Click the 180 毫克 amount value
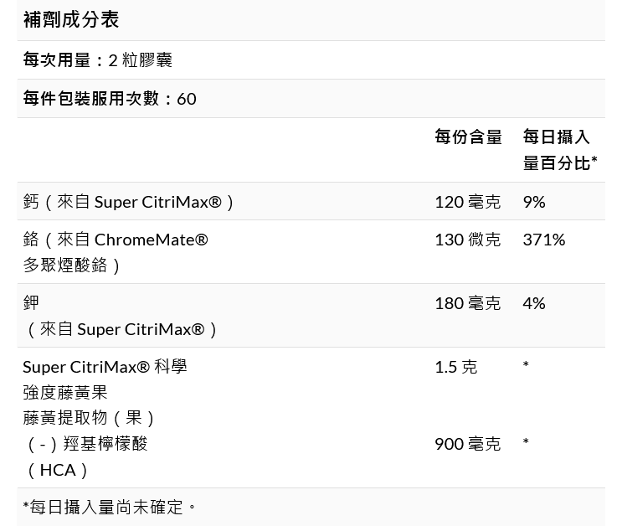622x526 pixels. (x=467, y=303)
